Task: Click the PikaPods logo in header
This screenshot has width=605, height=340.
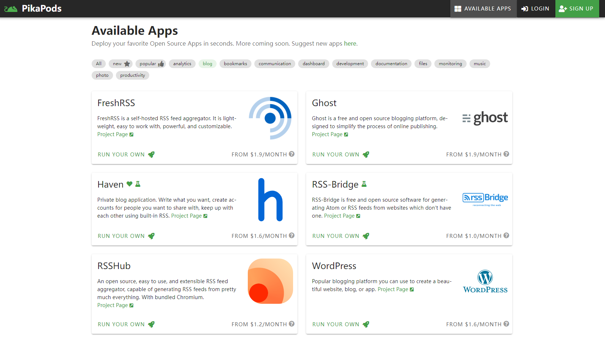Action: pyautogui.click(x=33, y=9)
